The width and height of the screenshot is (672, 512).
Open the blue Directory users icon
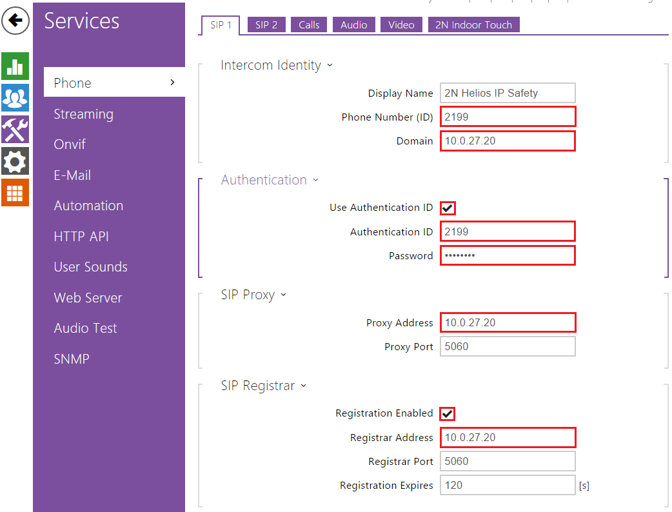pos(15,98)
